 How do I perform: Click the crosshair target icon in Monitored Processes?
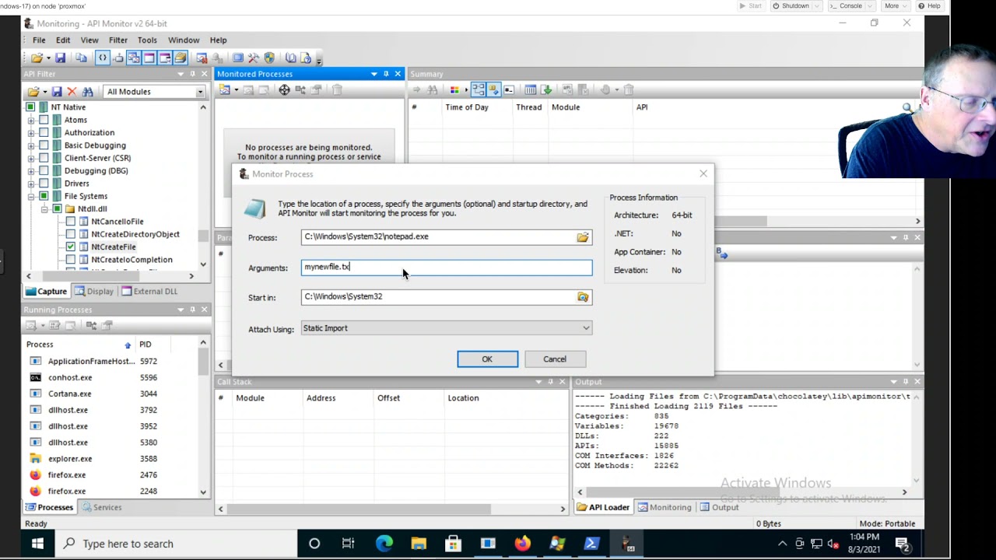[x=284, y=90]
